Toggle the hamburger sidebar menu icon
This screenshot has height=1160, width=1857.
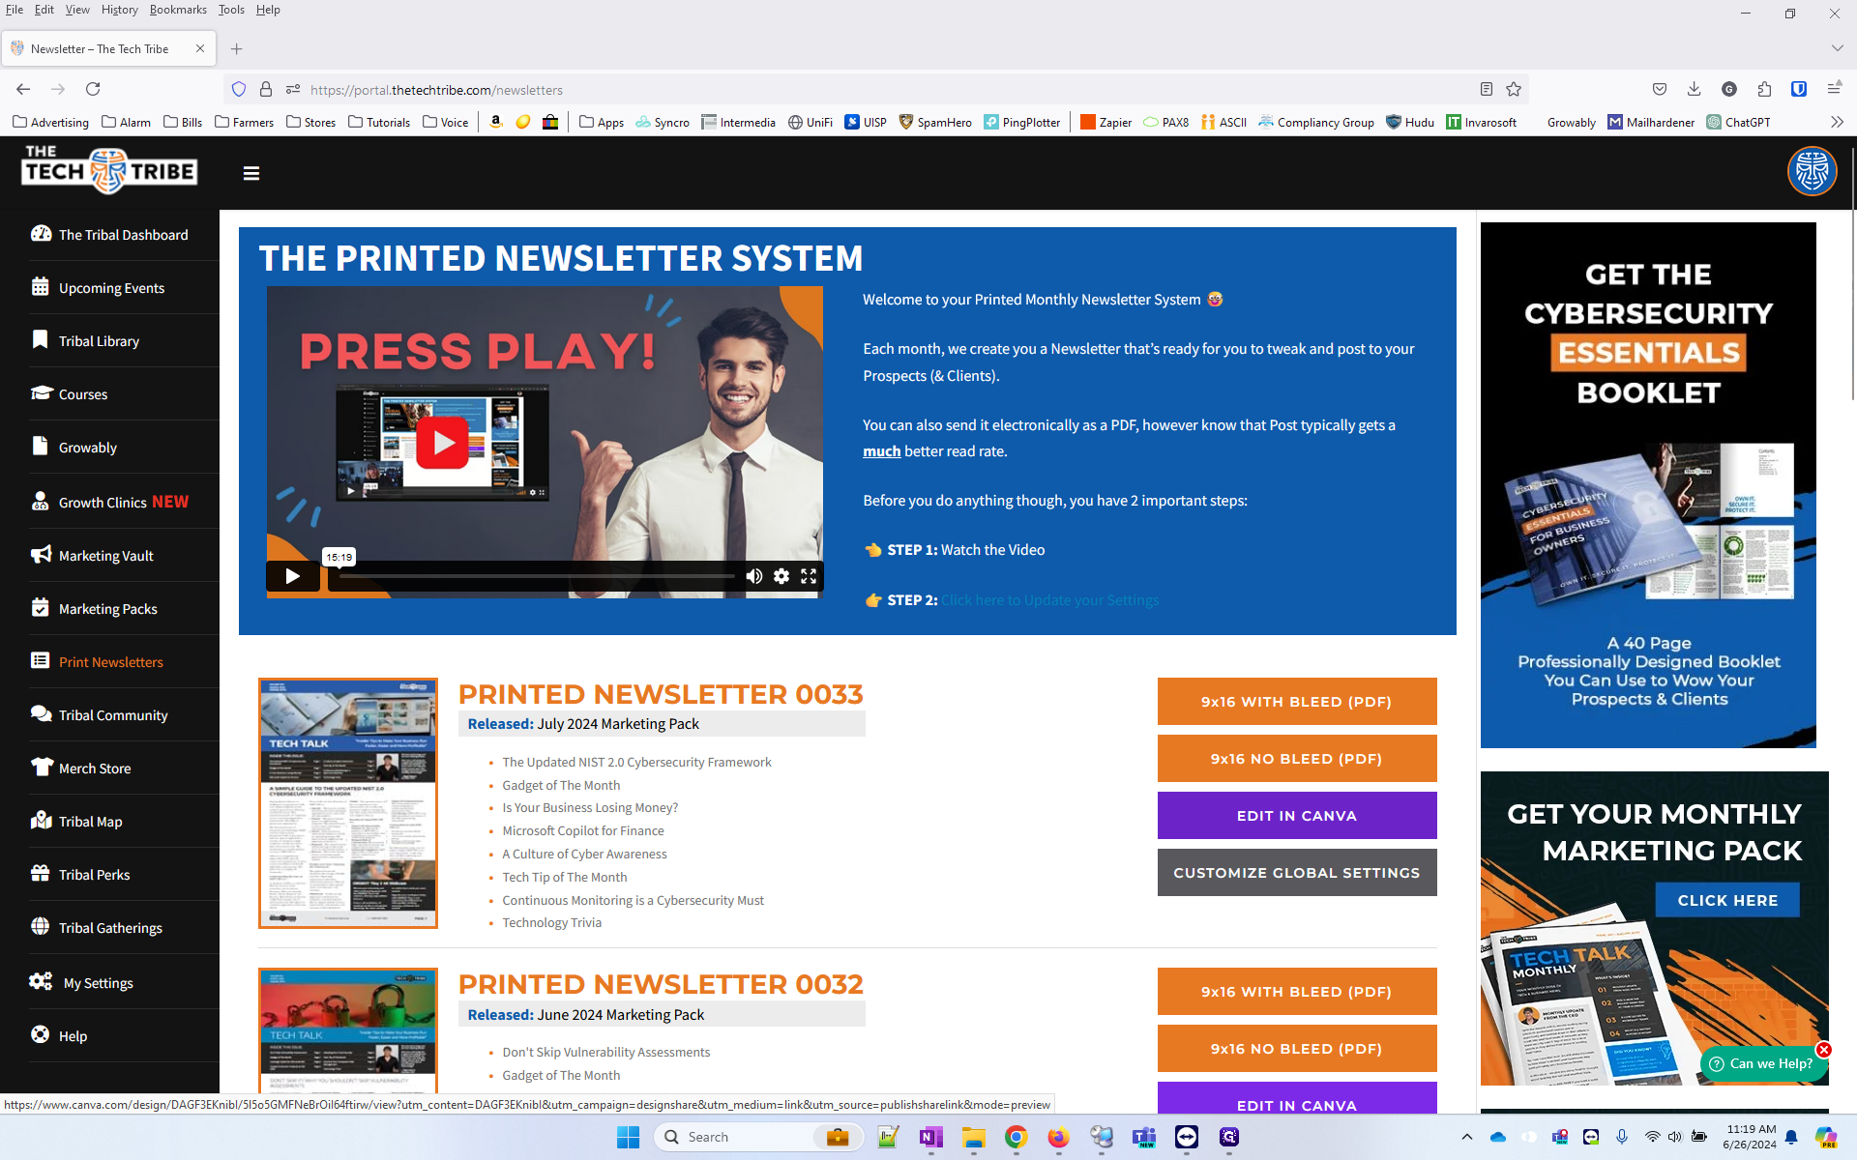point(251,174)
